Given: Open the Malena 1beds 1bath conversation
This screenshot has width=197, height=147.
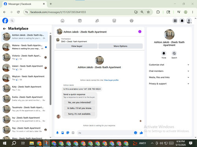Looking at the screenshot, I should (x=24, y=47).
